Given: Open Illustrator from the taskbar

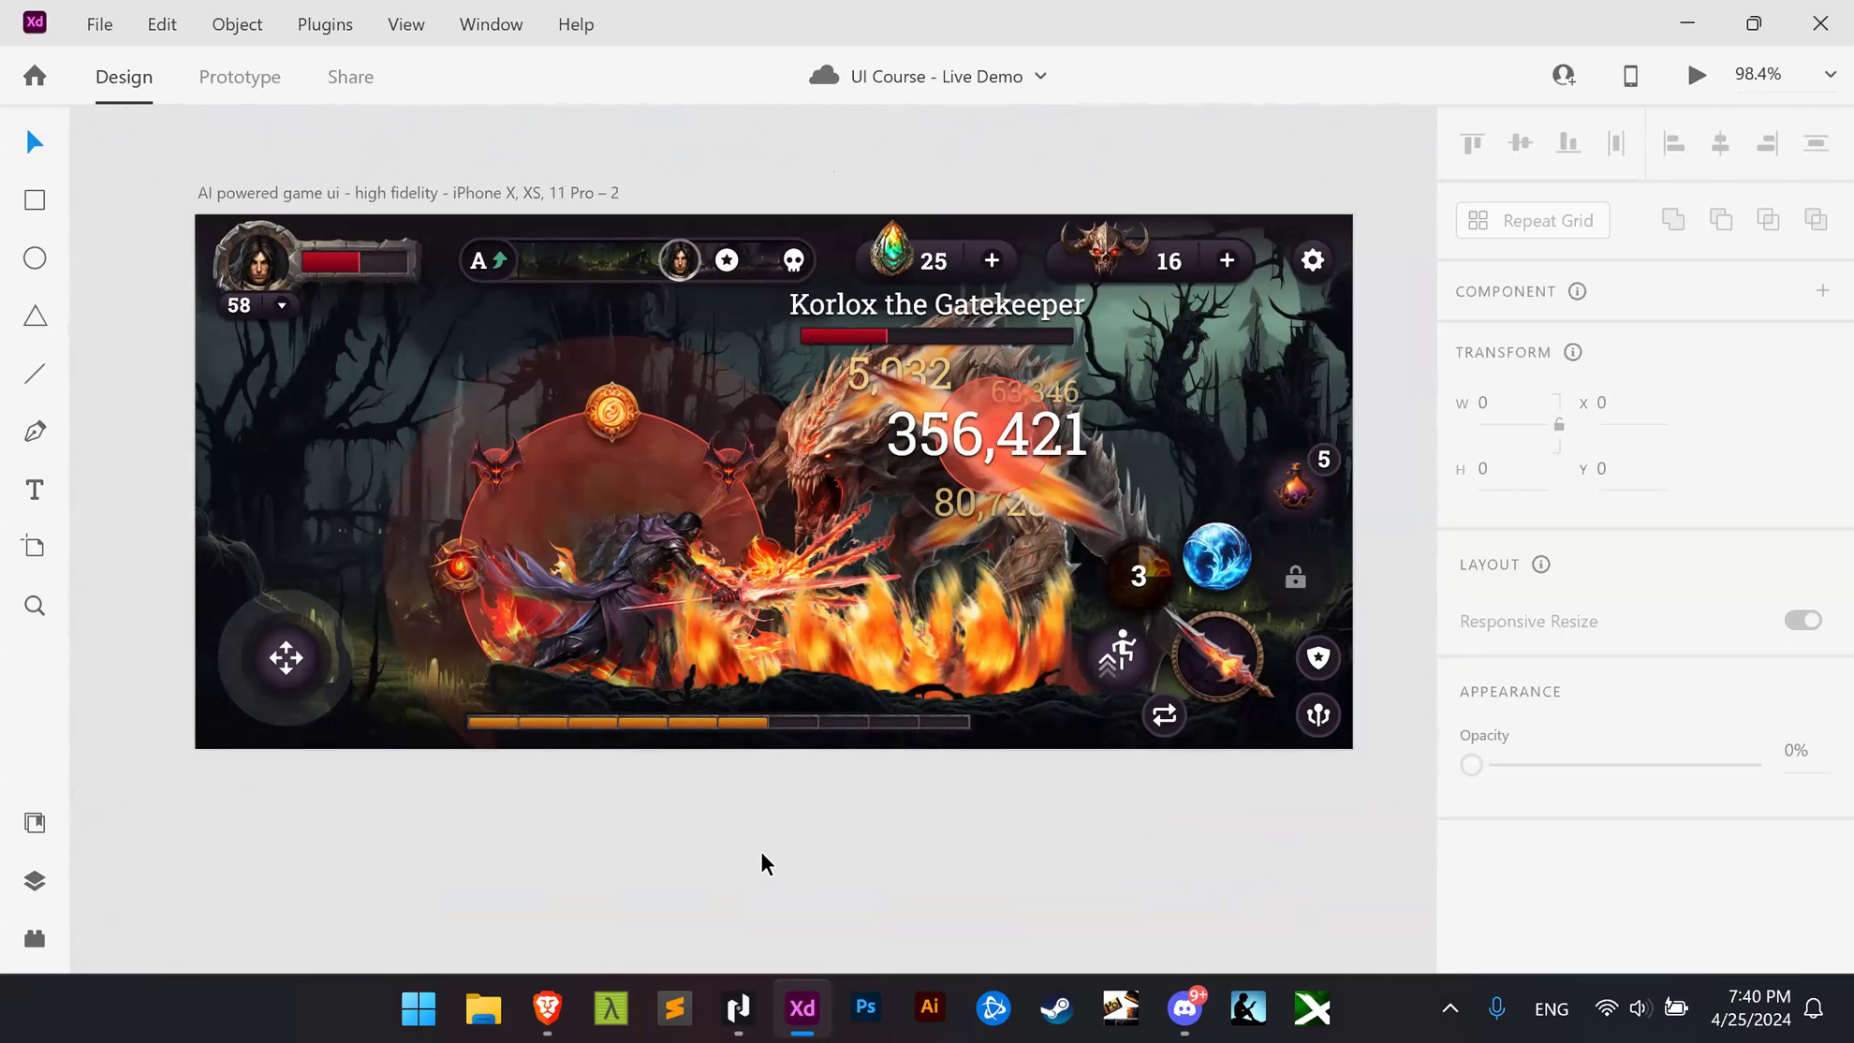Looking at the screenshot, I should point(930,1008).
